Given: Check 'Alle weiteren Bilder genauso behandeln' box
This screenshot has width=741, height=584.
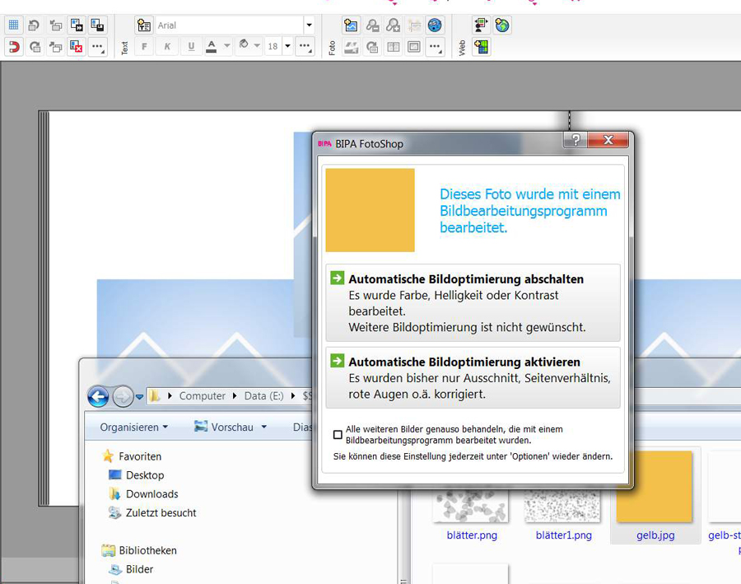Looking at the screenshot, I should pos(338,435).
